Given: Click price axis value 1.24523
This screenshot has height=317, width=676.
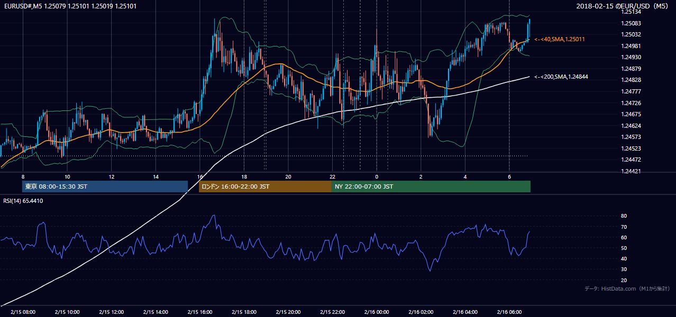Looking at the screenshot, I should tap(632, 148).
